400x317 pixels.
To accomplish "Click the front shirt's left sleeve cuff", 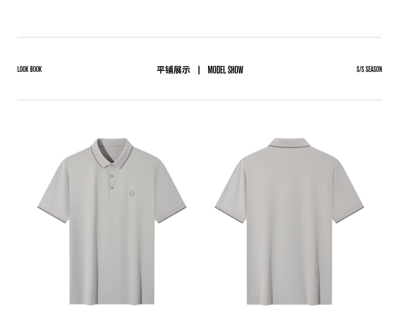I will [52, 214].
